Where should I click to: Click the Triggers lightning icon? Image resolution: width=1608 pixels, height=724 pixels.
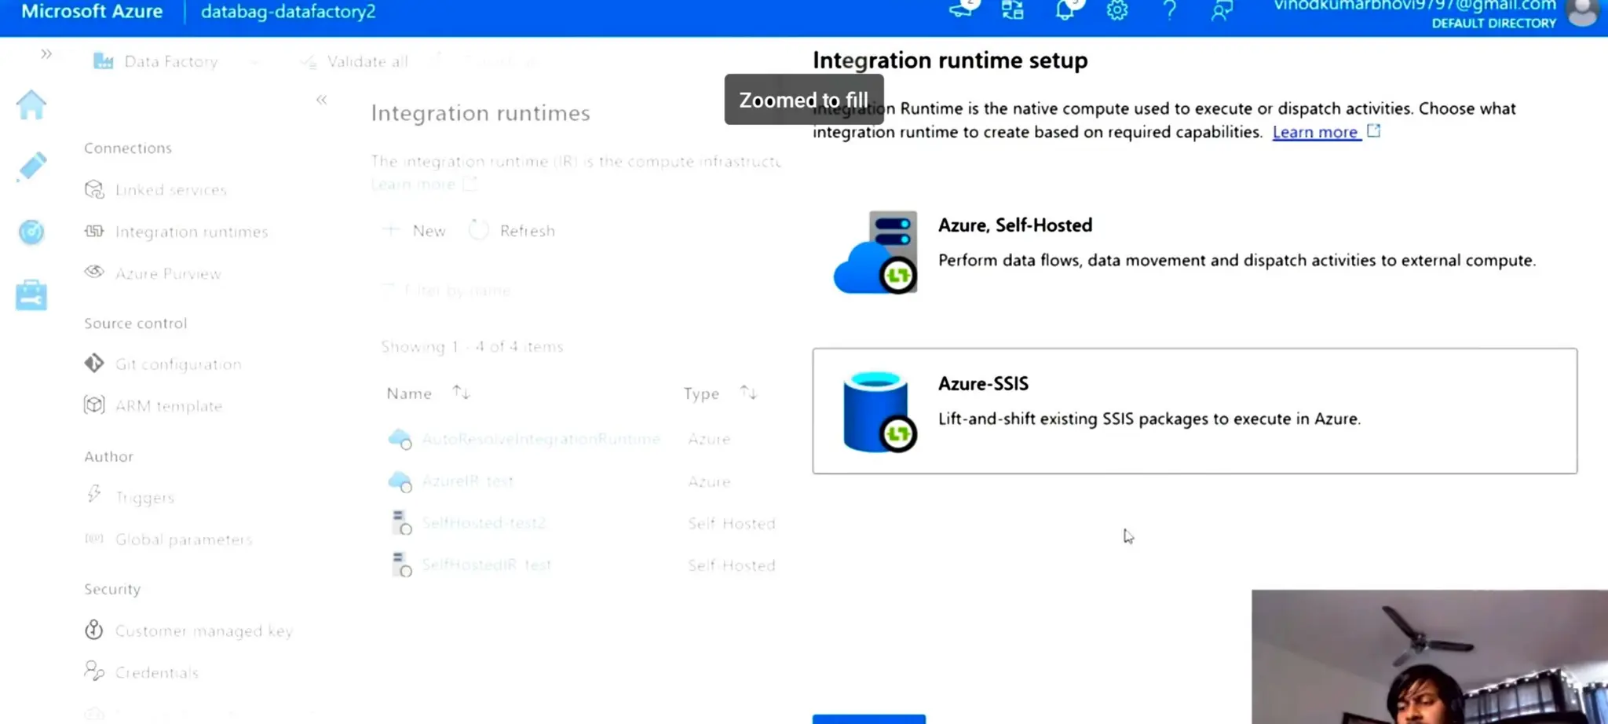[x=94, y=494]
